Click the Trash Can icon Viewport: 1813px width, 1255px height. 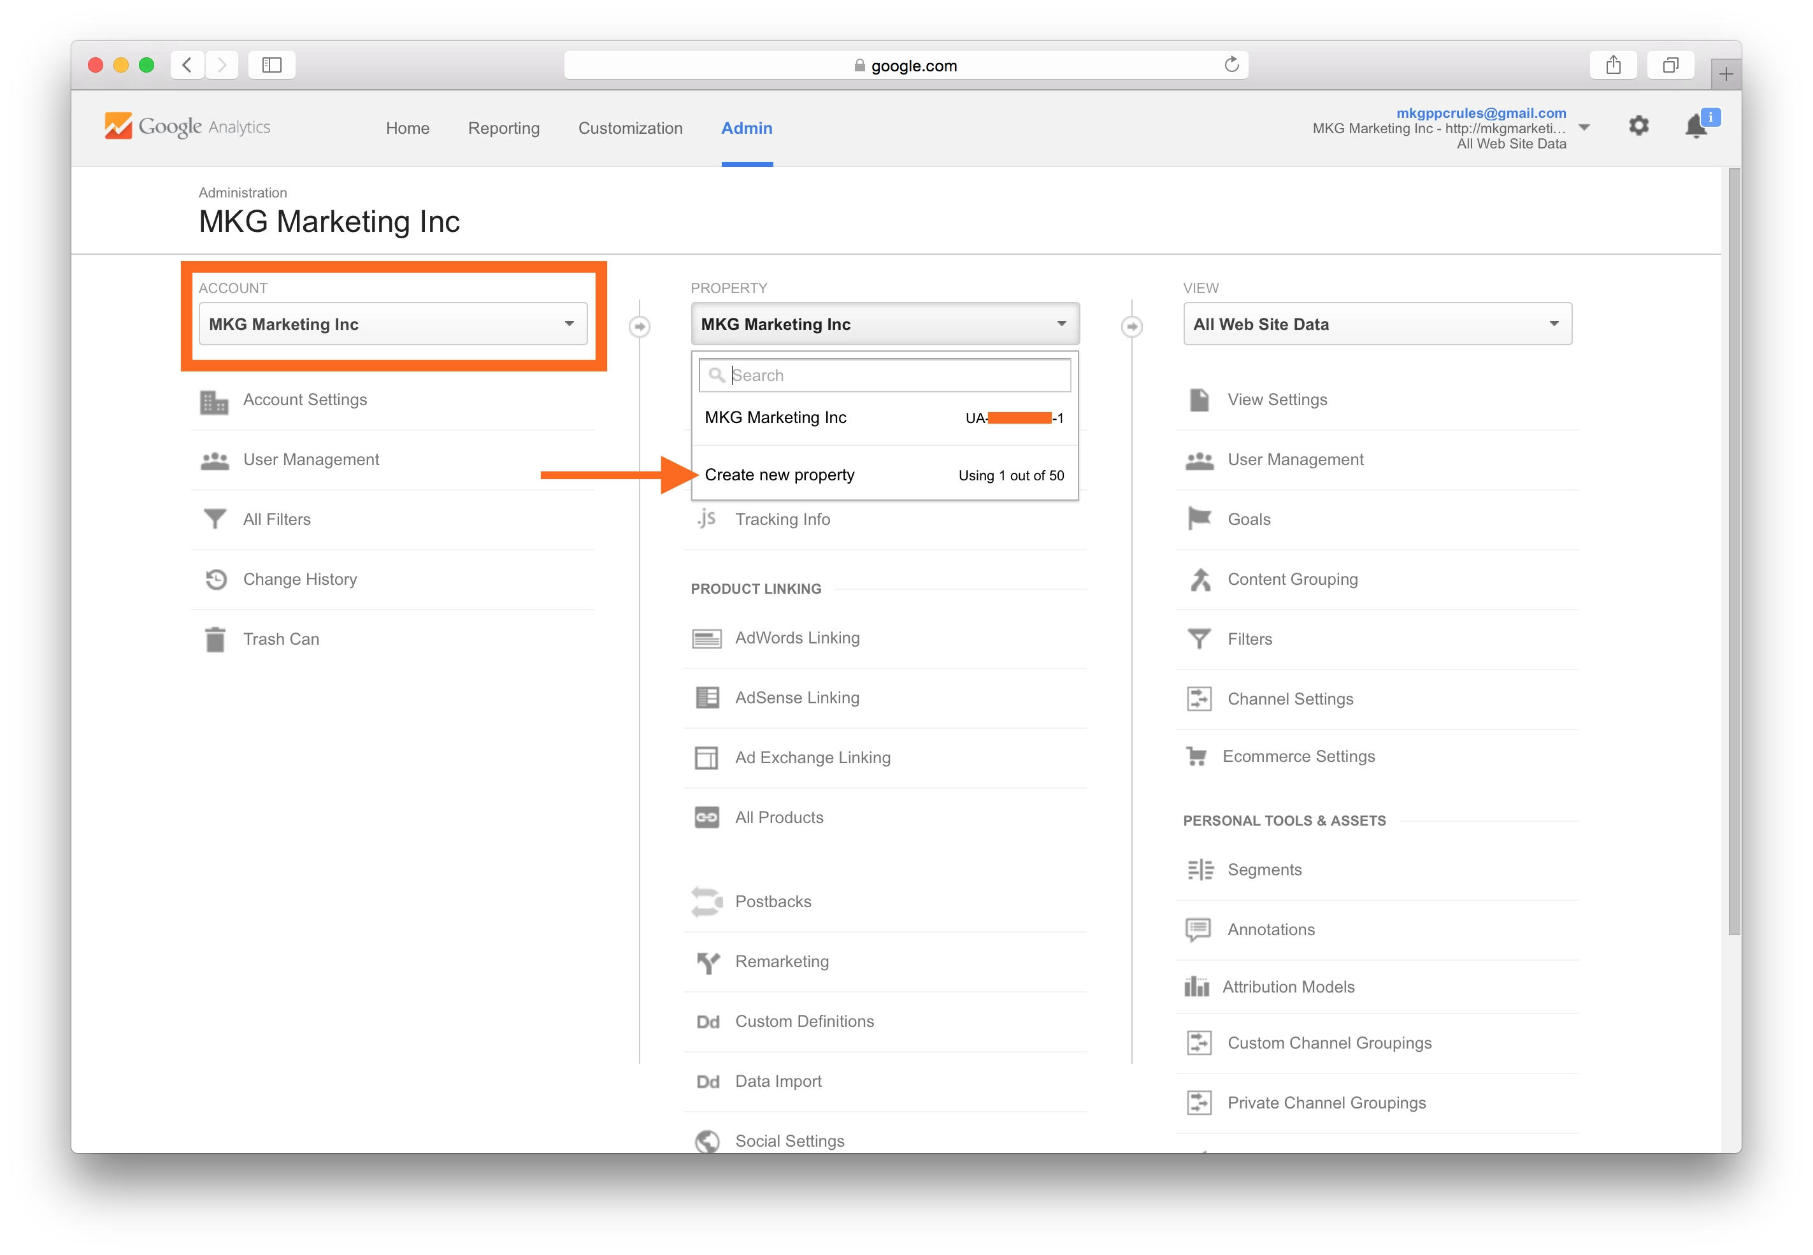[x=215, y=640]
